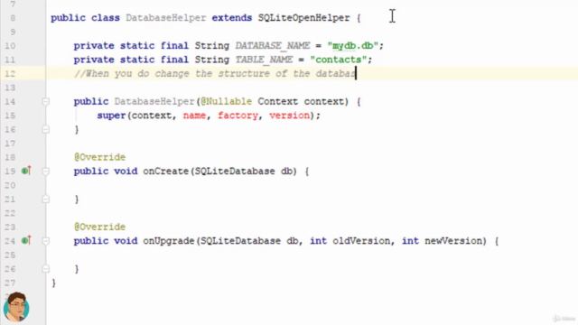
Task: Collapse the DatabaseHelper constructor fold marker on line 14
Action: pos(46,101)
